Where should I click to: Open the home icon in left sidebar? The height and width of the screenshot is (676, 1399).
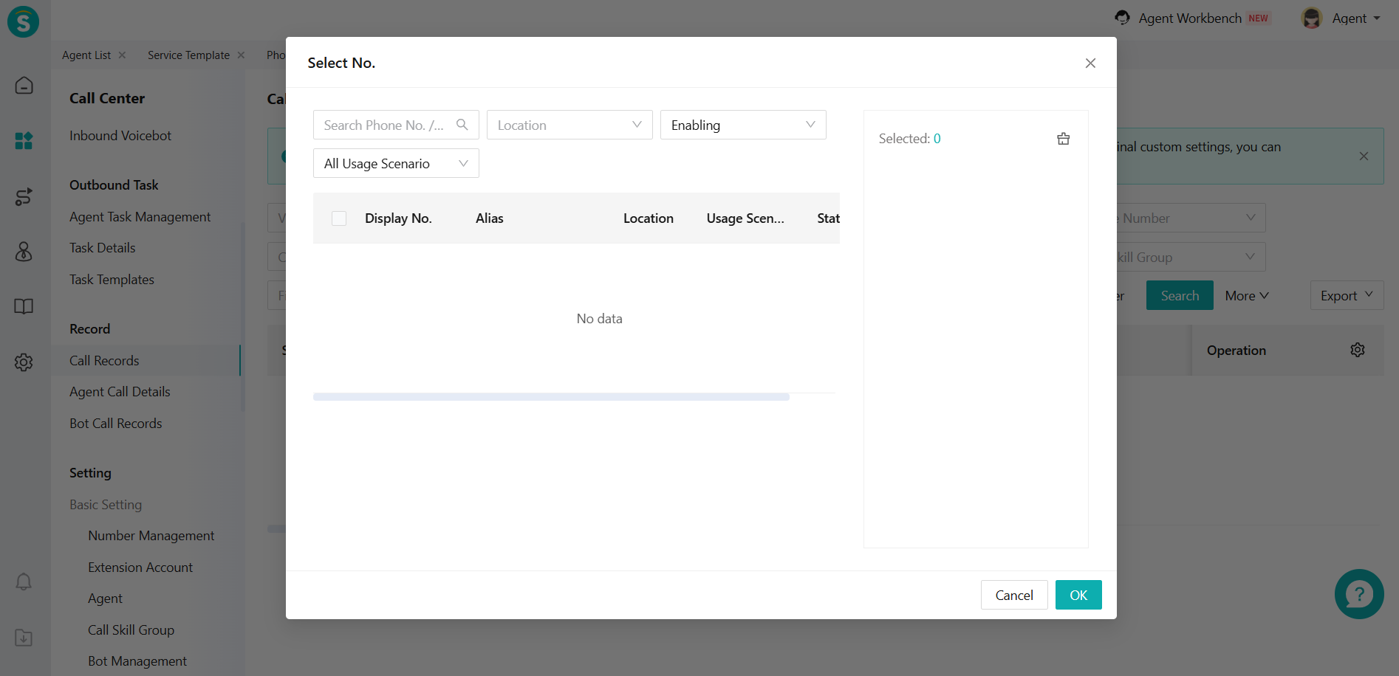pos(24,86)
